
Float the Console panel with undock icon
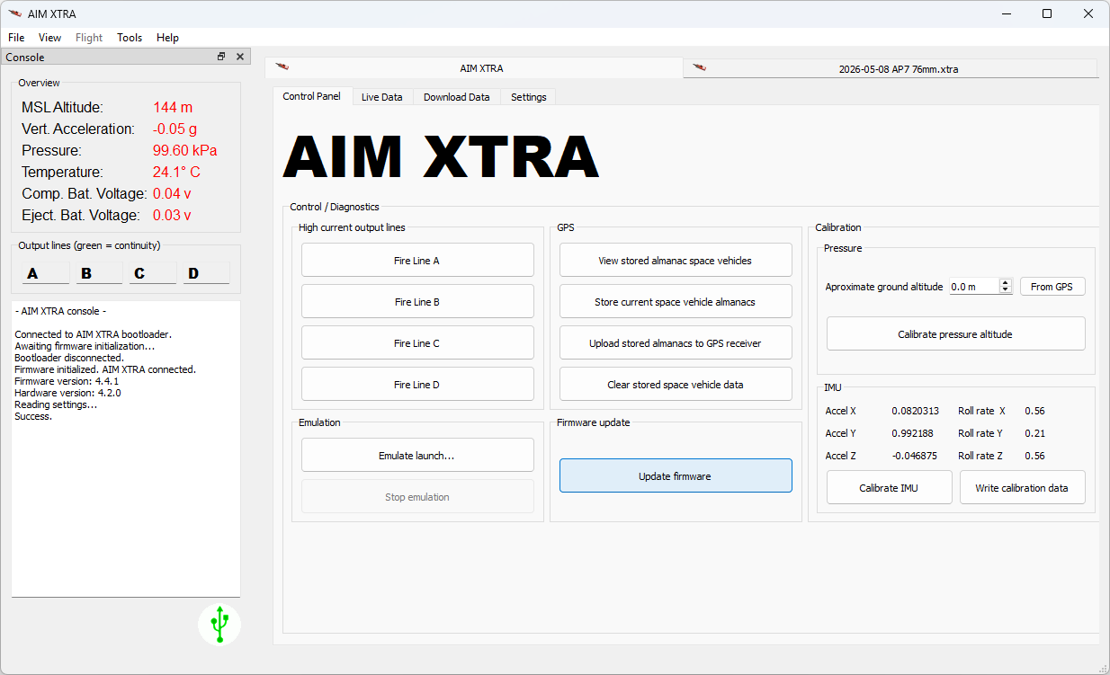tap(221, 57)
